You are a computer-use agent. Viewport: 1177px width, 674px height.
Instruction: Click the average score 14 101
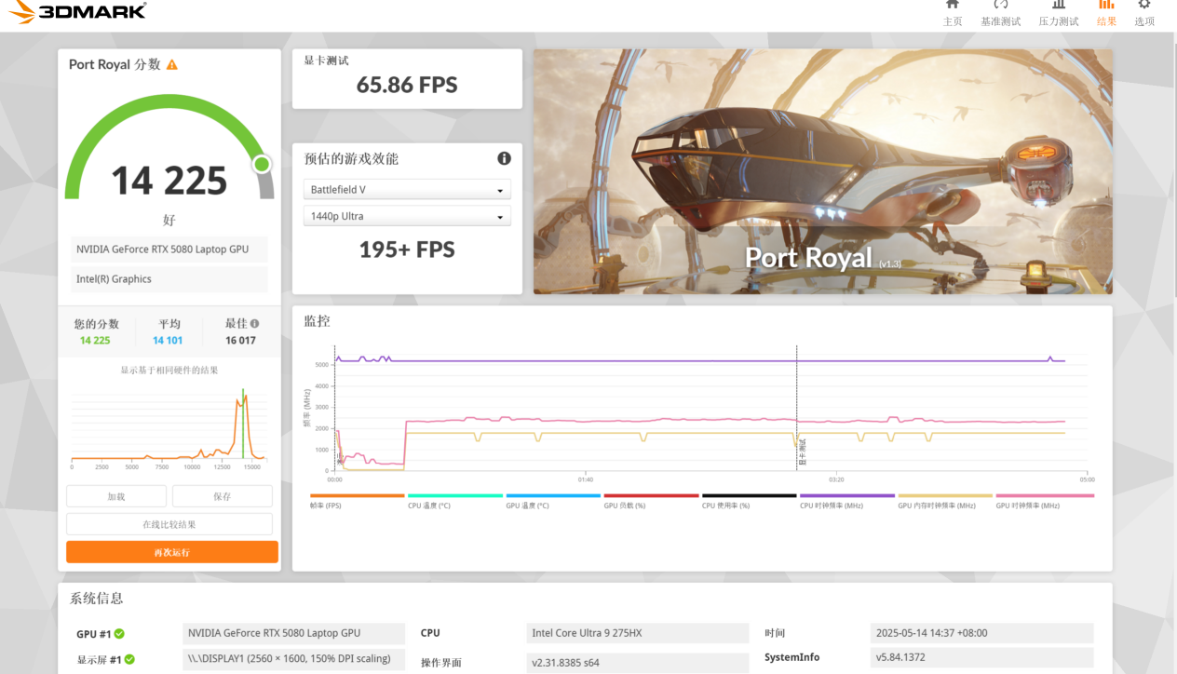[169, 341]
